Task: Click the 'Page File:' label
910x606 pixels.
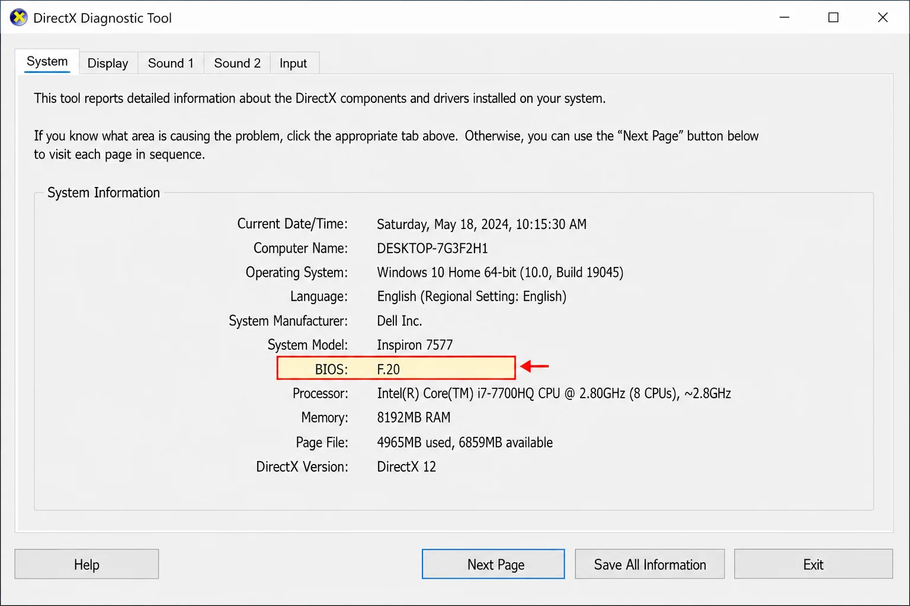Action: point(322,443)
